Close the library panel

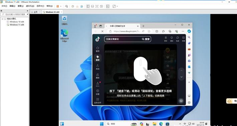pos(27,11)
